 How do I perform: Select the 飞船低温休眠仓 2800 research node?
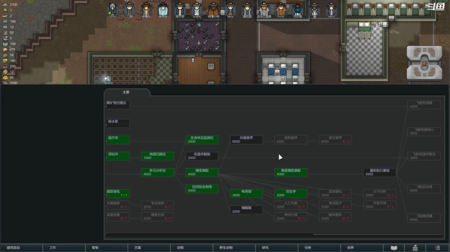pyautogui.click(x=424, y=156)
